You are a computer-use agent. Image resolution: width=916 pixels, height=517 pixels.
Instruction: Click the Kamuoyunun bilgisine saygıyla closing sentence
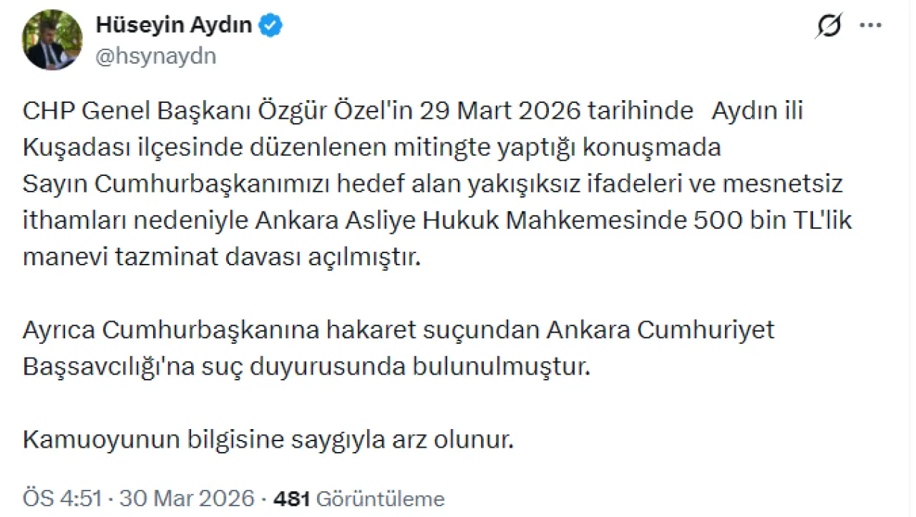coord(268,440)
